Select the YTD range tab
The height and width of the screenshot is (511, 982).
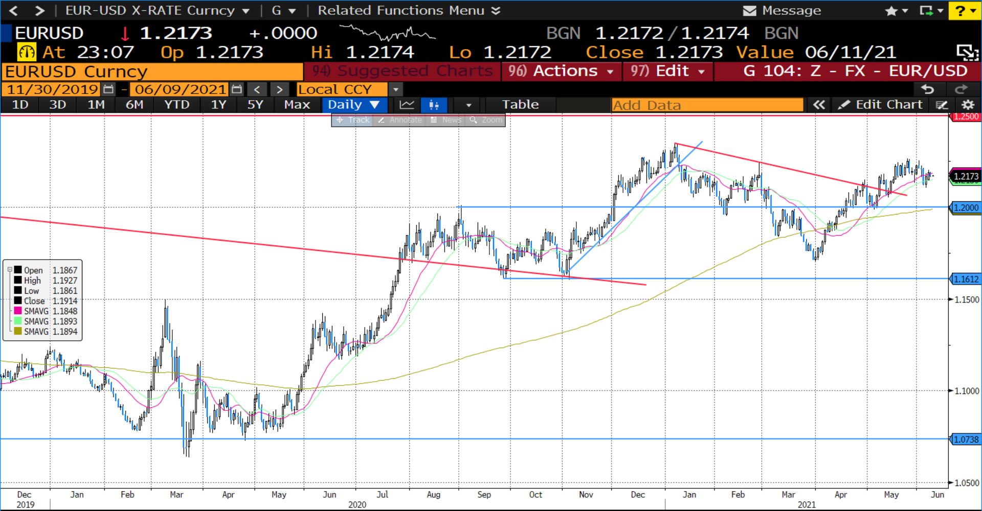pos(176,105)
